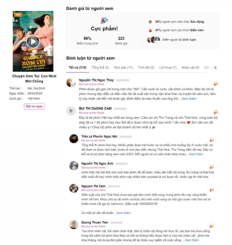Open the Chuyện Xóm Tui movie title link
This screenshot has height=245, width=232.
pyautogui.click(x=34, y=79)
